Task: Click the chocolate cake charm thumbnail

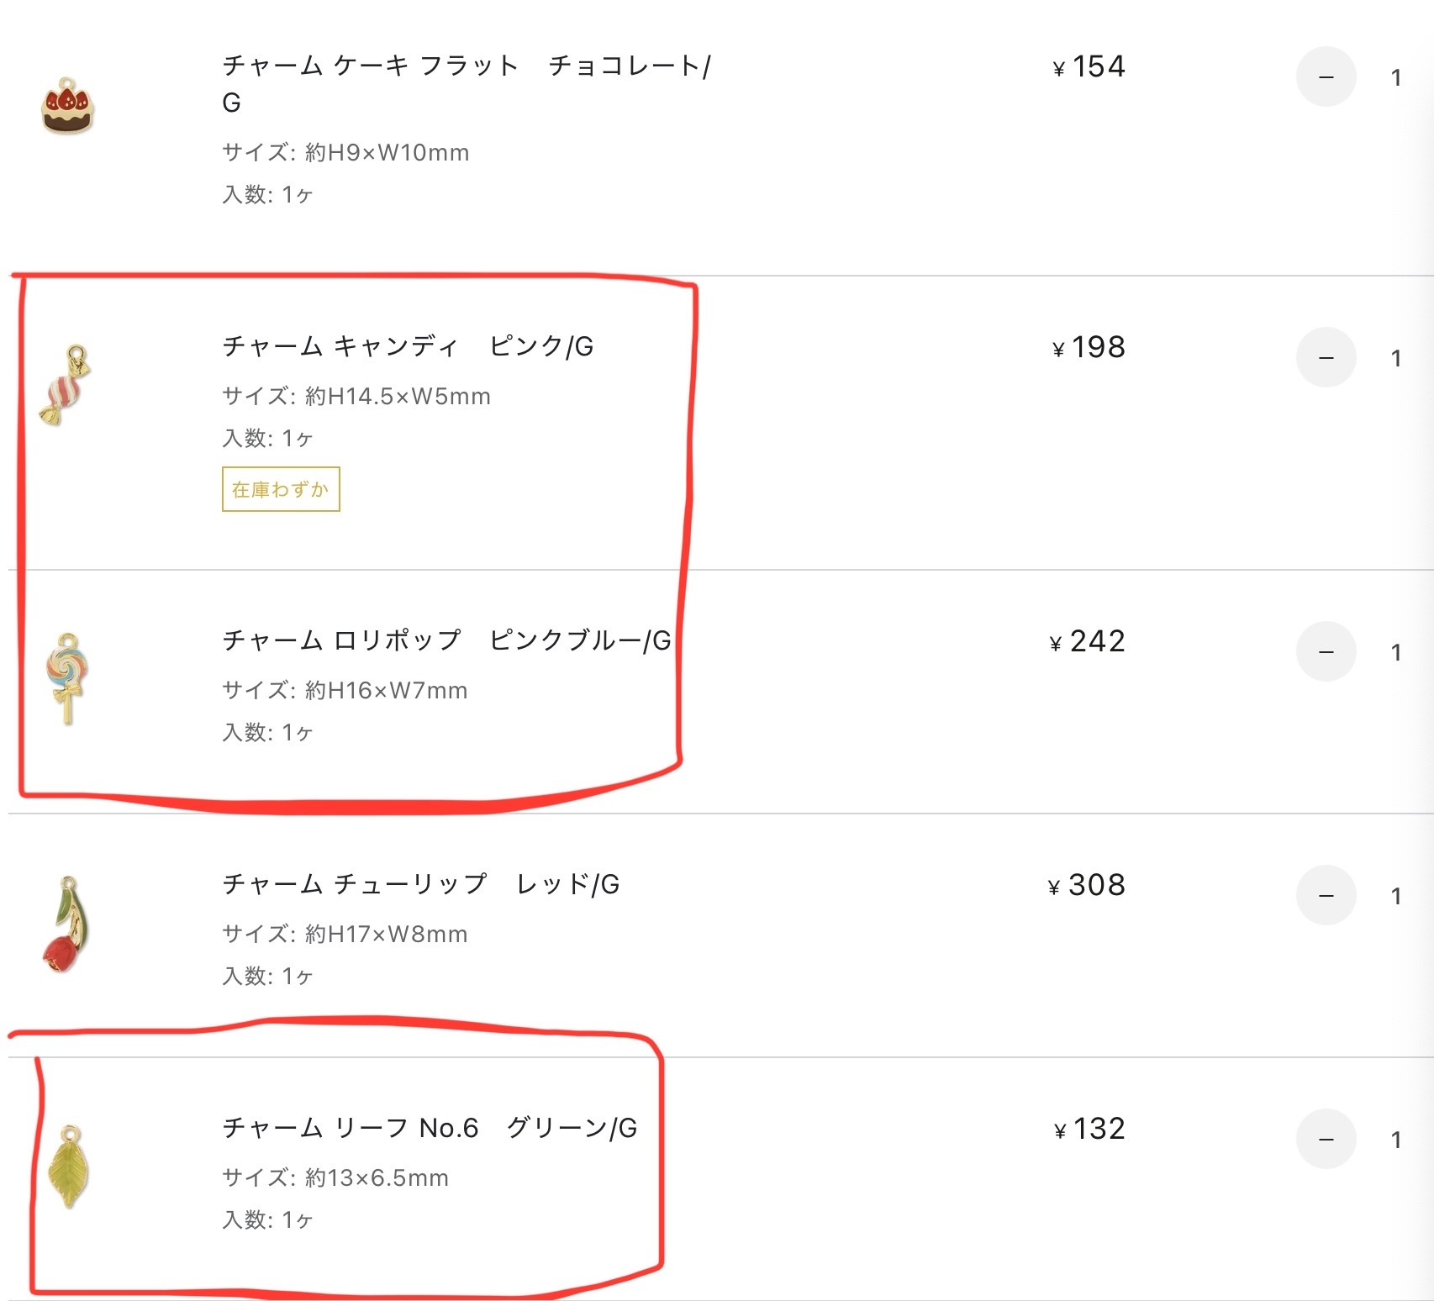Action: coord(67,107)
